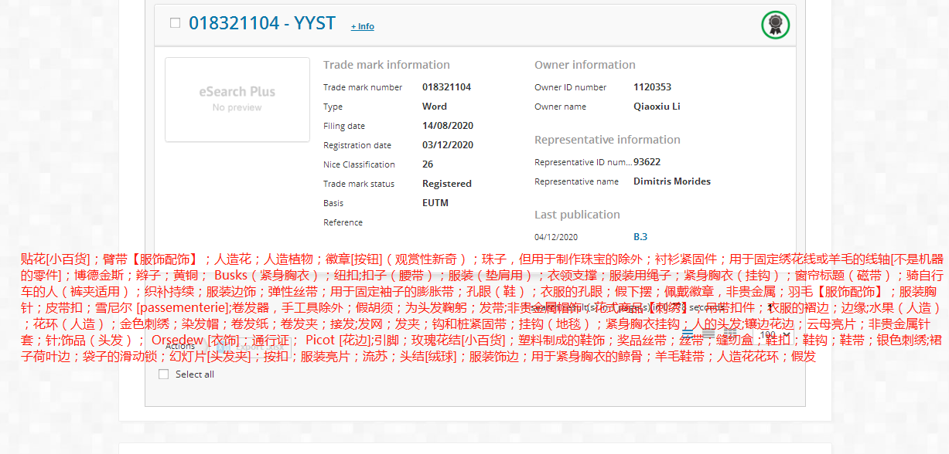
Task: Open the B.3 last publication link
Action: click(x=640, y=237)
